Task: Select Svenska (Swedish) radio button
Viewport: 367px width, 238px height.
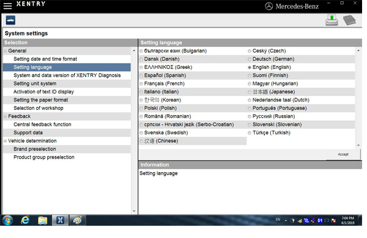Action: pyautogui.click(x=141, y=133)
